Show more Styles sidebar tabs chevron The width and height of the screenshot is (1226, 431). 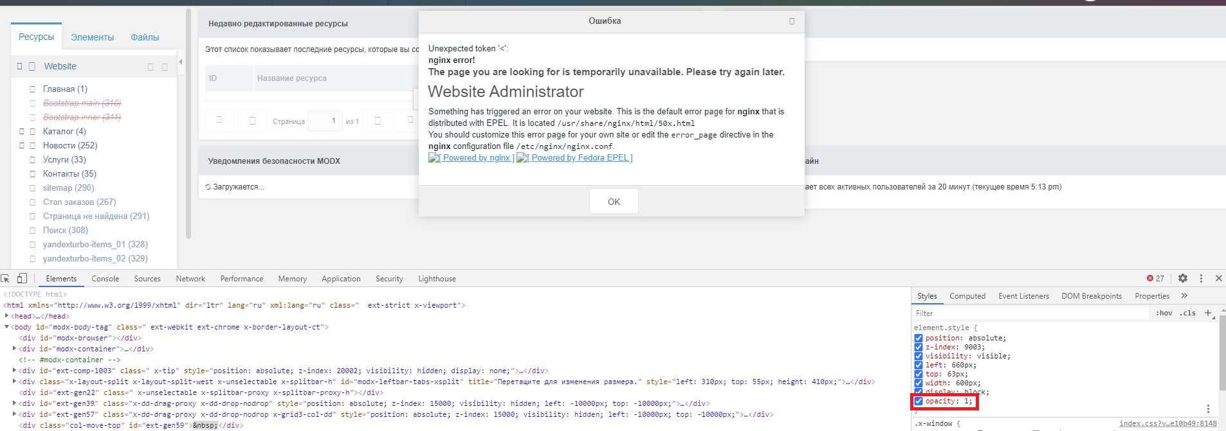point(1184,296)
